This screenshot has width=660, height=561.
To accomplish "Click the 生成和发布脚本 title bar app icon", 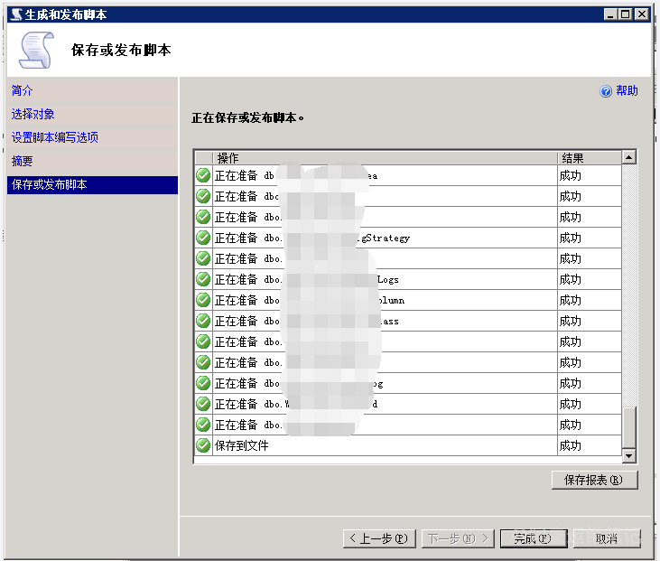I will 14,14.
